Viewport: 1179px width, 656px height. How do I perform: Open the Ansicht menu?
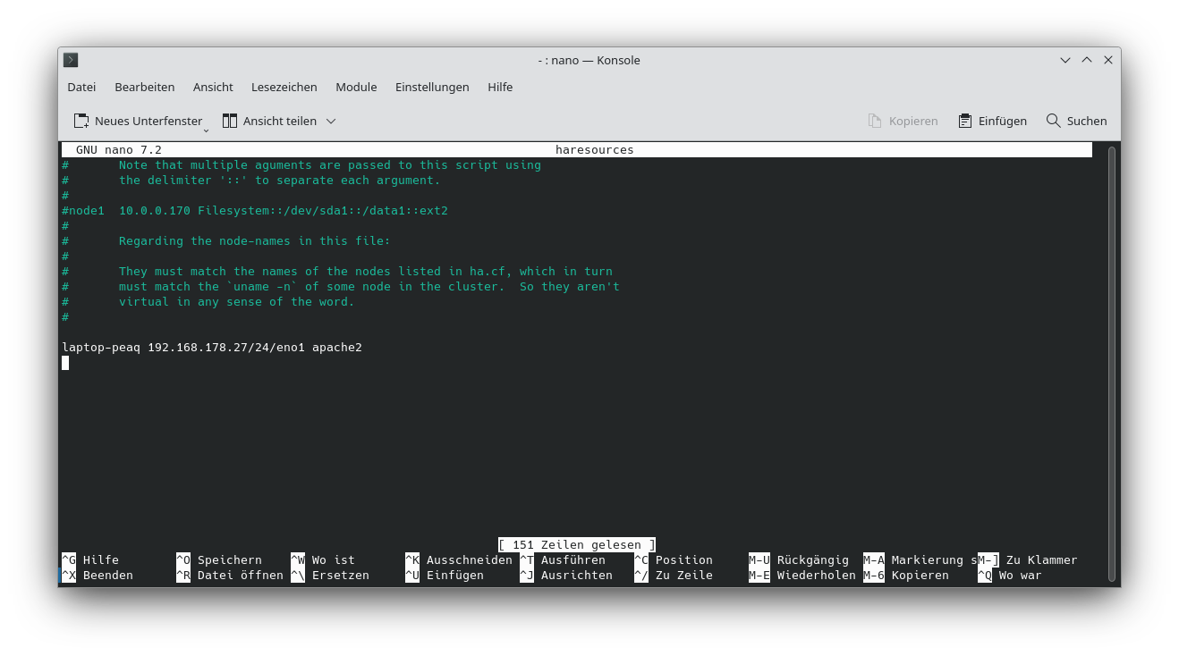[x=213, y=87]
